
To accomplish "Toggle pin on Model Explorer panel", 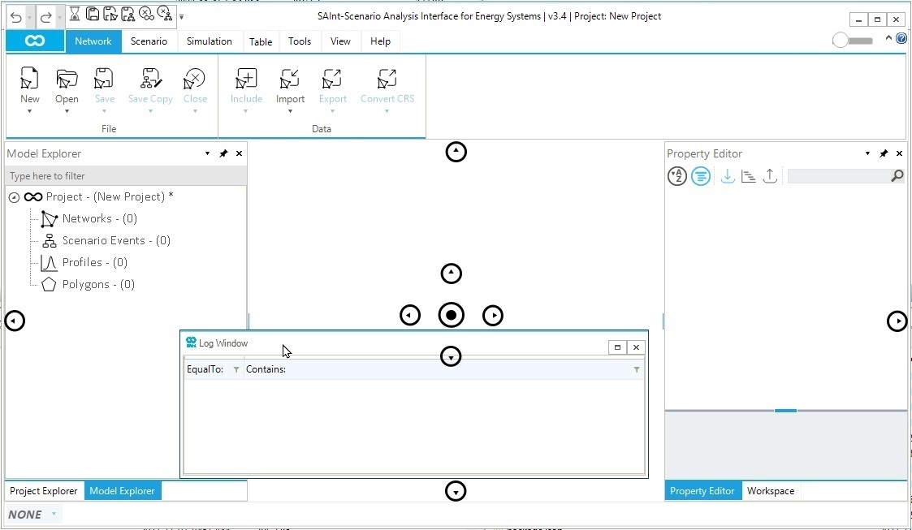I will coord(223,153).
